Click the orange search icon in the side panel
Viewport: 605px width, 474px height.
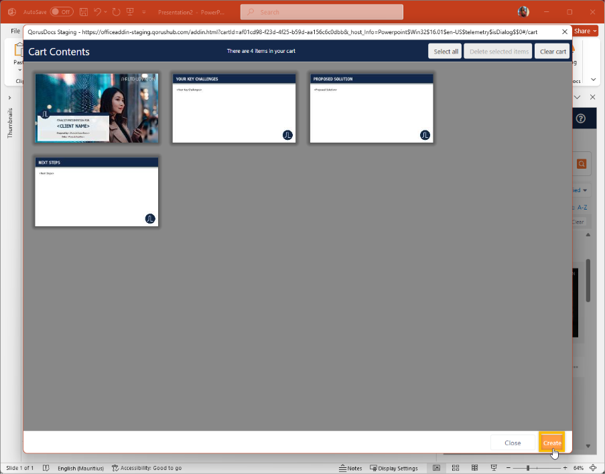[x=580, y=163]
